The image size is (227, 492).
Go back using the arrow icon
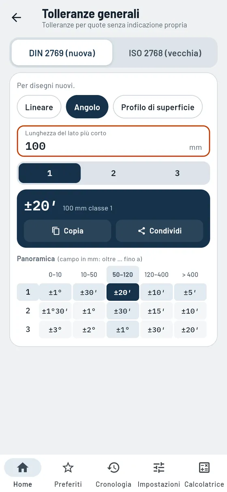[x=16, y=17]
